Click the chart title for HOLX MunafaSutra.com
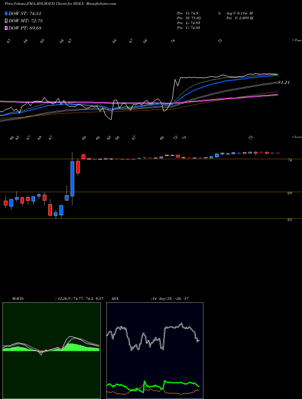The width and height of the screenshot is (302, 399). click(60, 4)
